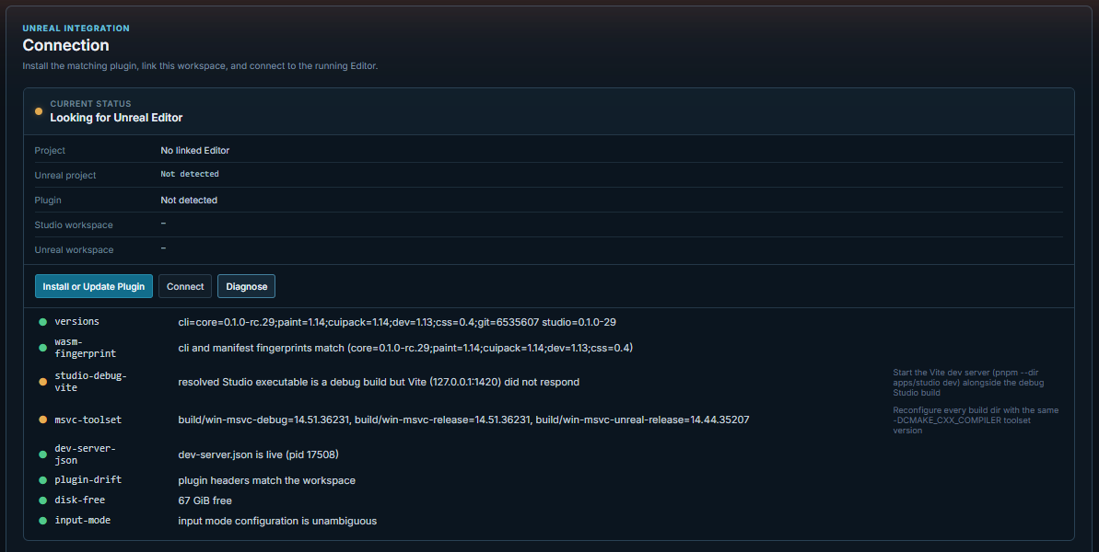
Task: Click the 'Looking for Unreal Editor' status text
Action: pos(116,118)
